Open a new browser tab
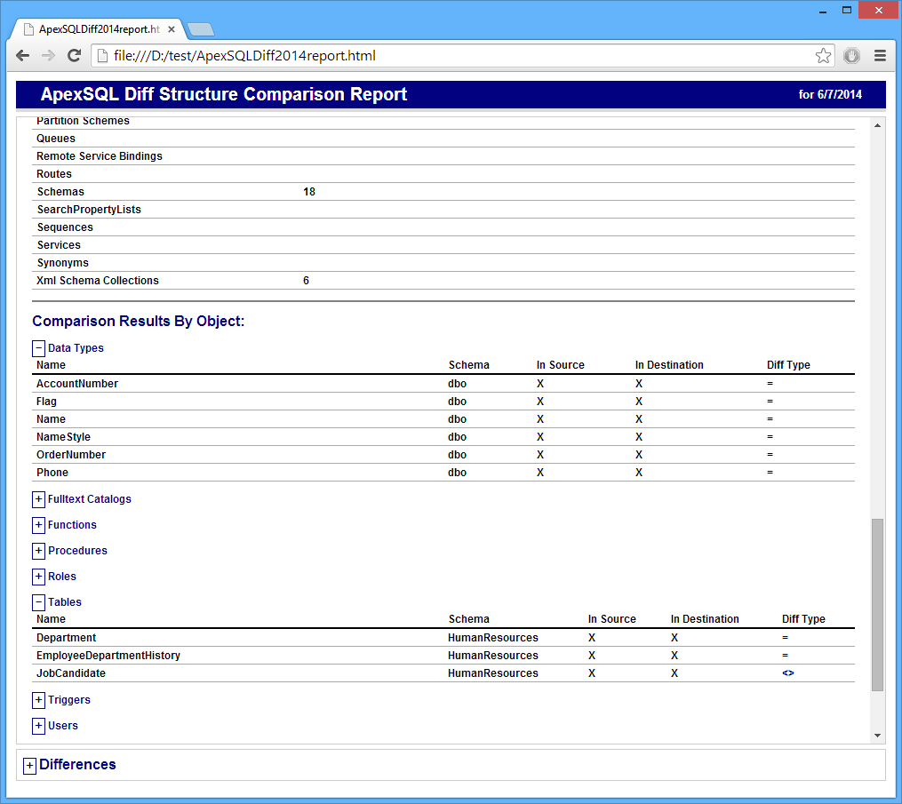This screenshot has height=804, width=902. pos(200,29)
